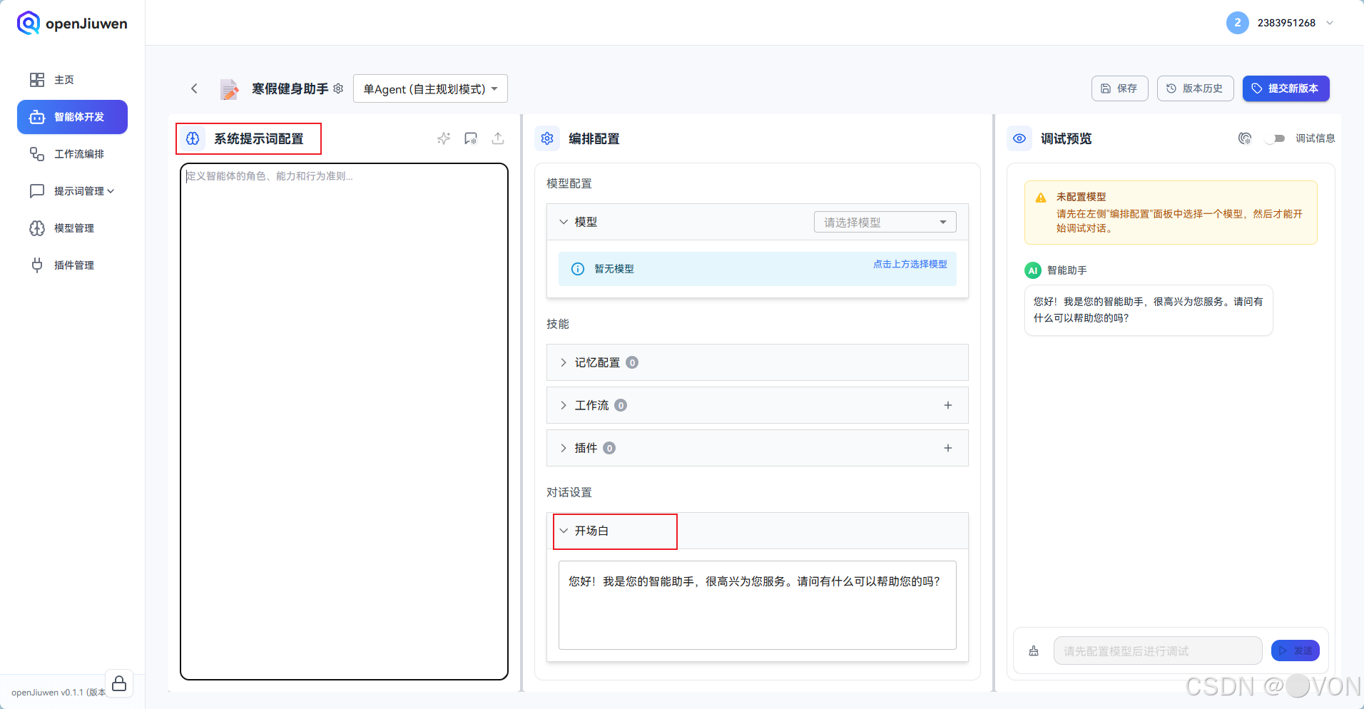This screenshot has height=709, width=1364.
Task: Open the 请选择模型 model dropdown
Action: 884,222
